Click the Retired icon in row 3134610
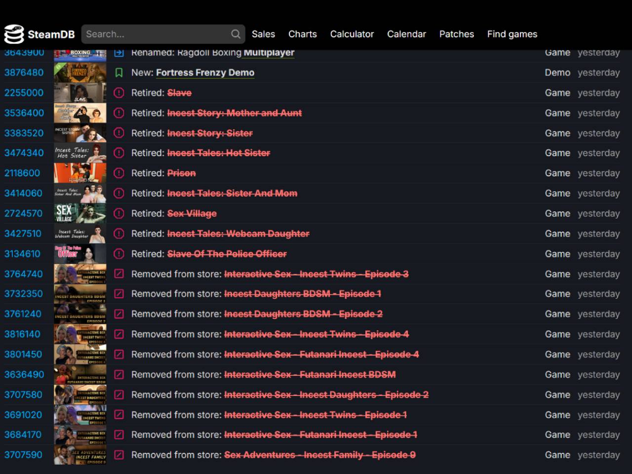 click(x=119, y=254)
